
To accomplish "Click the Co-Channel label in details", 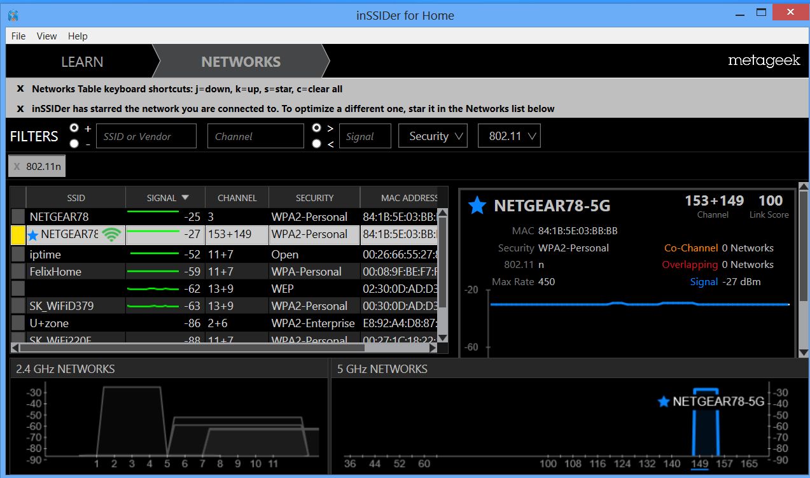I will [691, 248].
